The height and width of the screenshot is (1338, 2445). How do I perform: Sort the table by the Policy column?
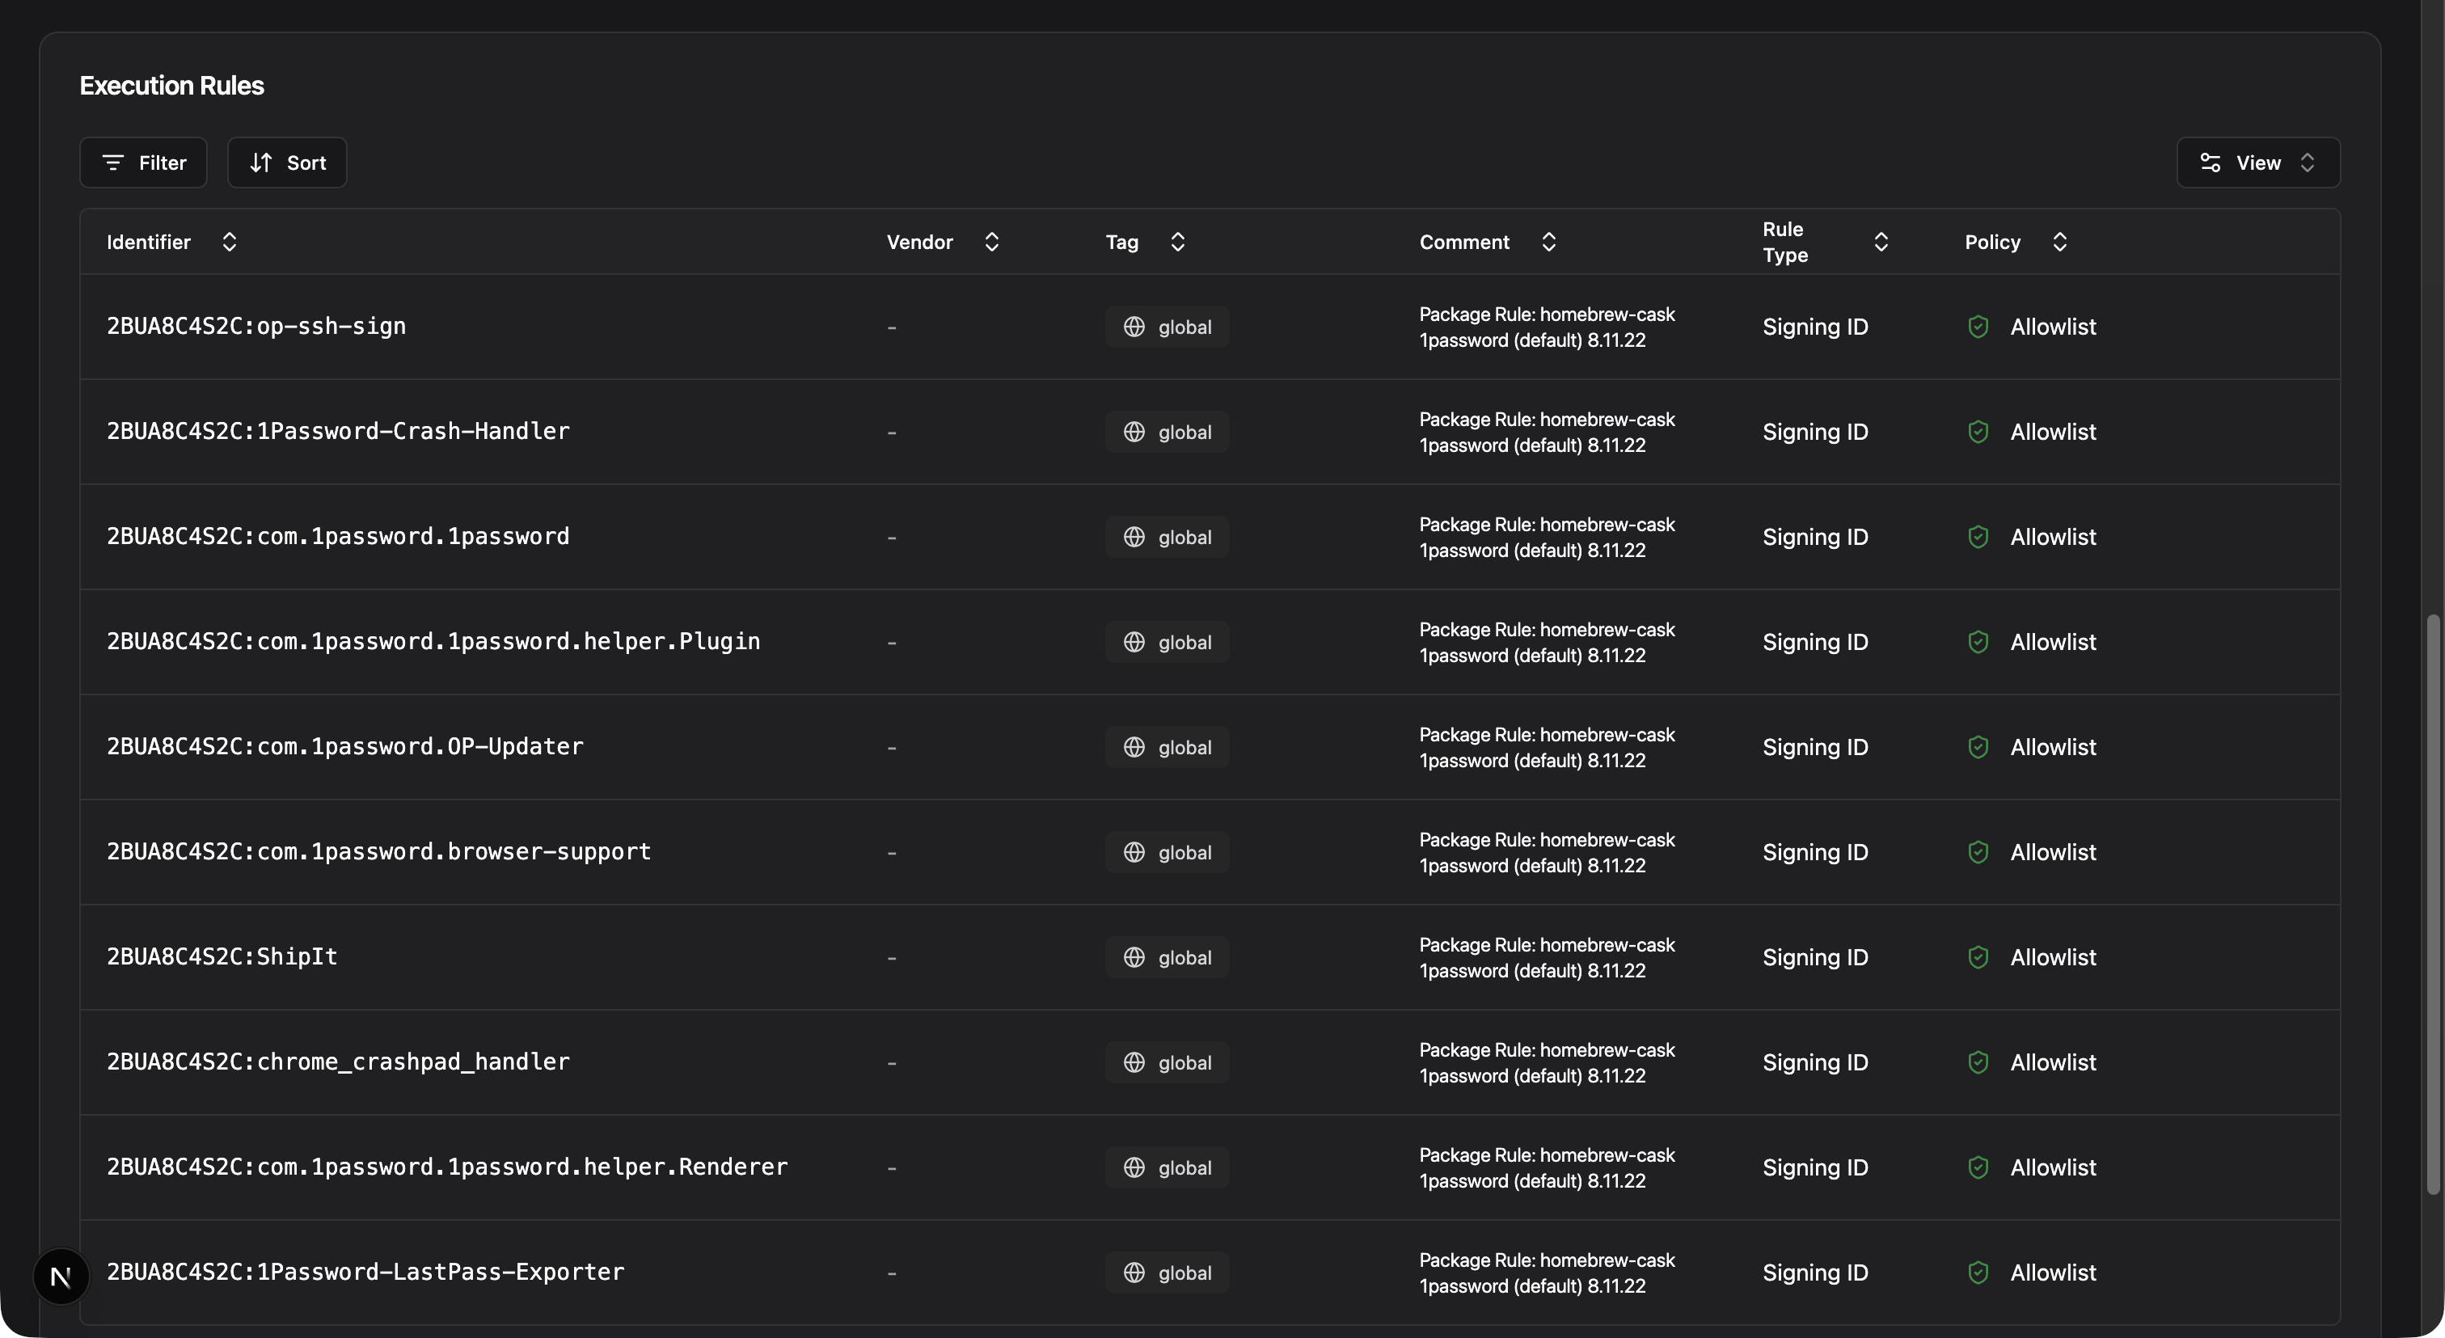coord(2059,242)
